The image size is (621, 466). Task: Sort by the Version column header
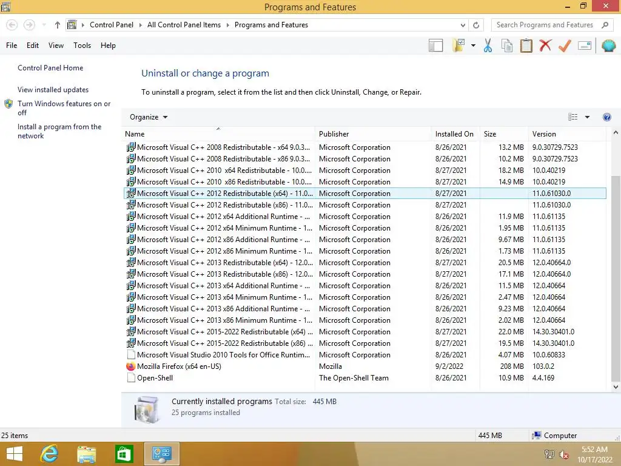(567, 134)
